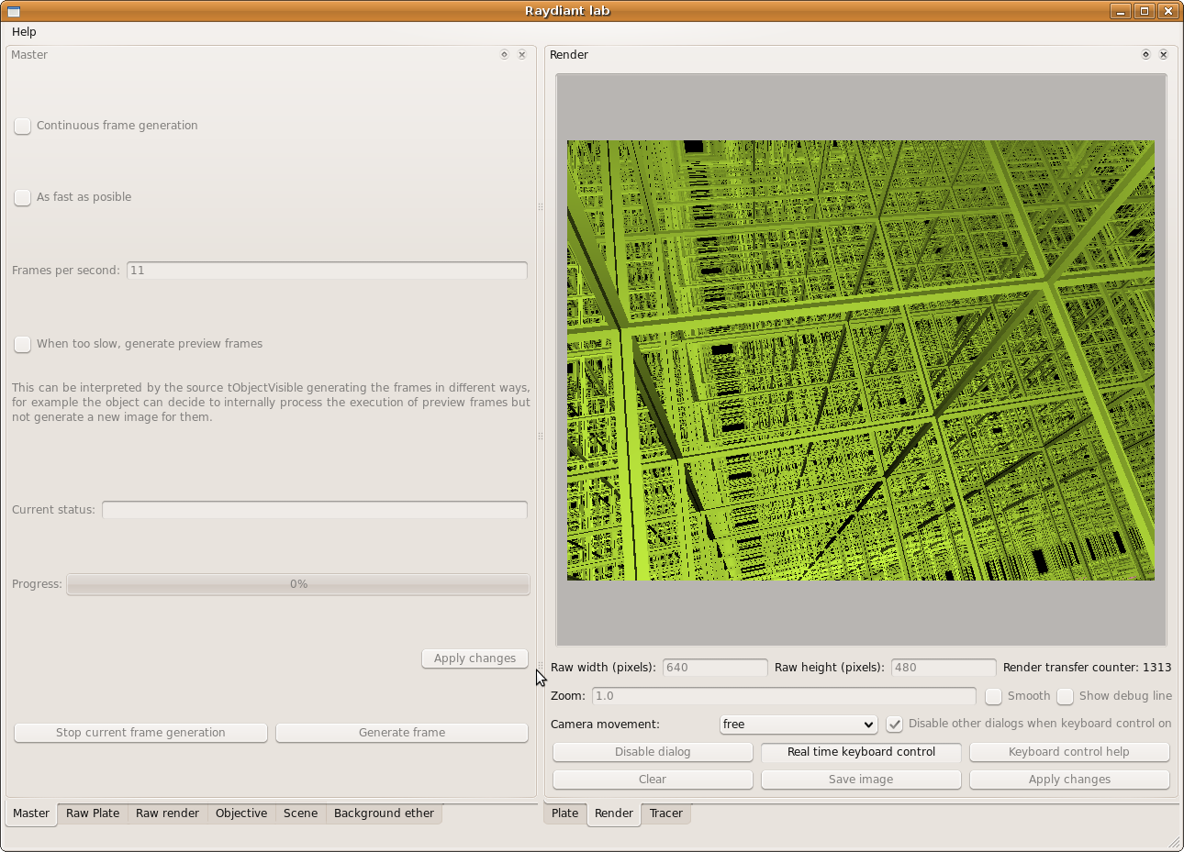Float the Master panel using its detach icon

[x=504, y=55]
